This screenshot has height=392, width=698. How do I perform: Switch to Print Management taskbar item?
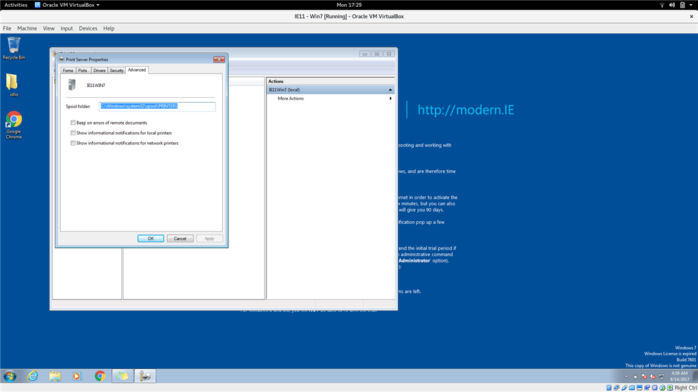pyautogui.click(x=145, y=376)
